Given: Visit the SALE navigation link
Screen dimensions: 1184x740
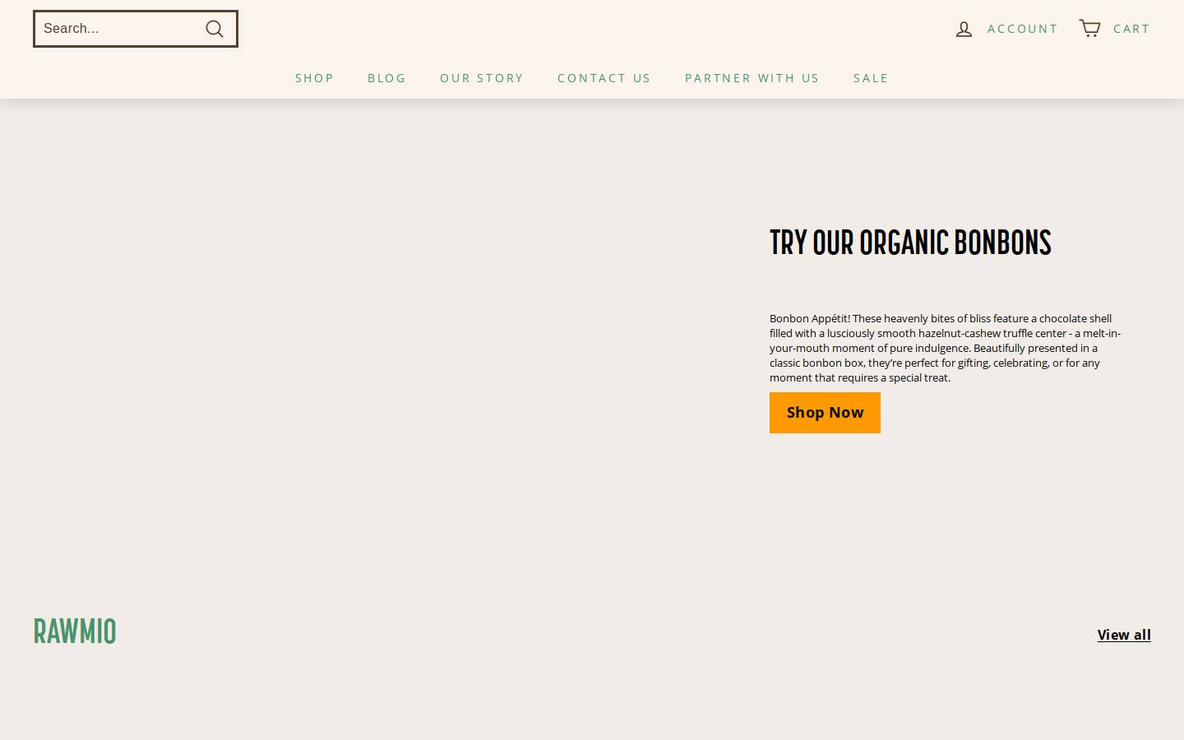Looking at the screenshot, I should click(871, 78).
